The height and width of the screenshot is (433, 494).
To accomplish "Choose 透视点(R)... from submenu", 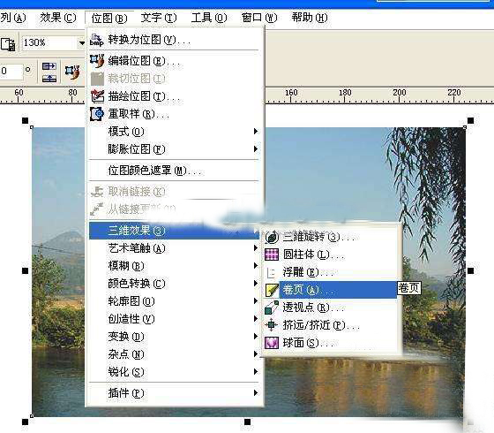I will point(331,308).
